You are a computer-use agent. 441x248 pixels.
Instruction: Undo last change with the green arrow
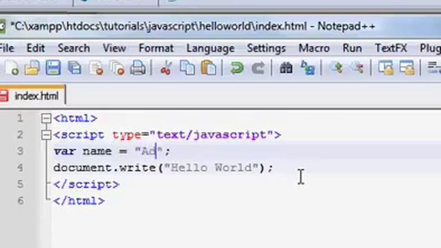point(237,68)
